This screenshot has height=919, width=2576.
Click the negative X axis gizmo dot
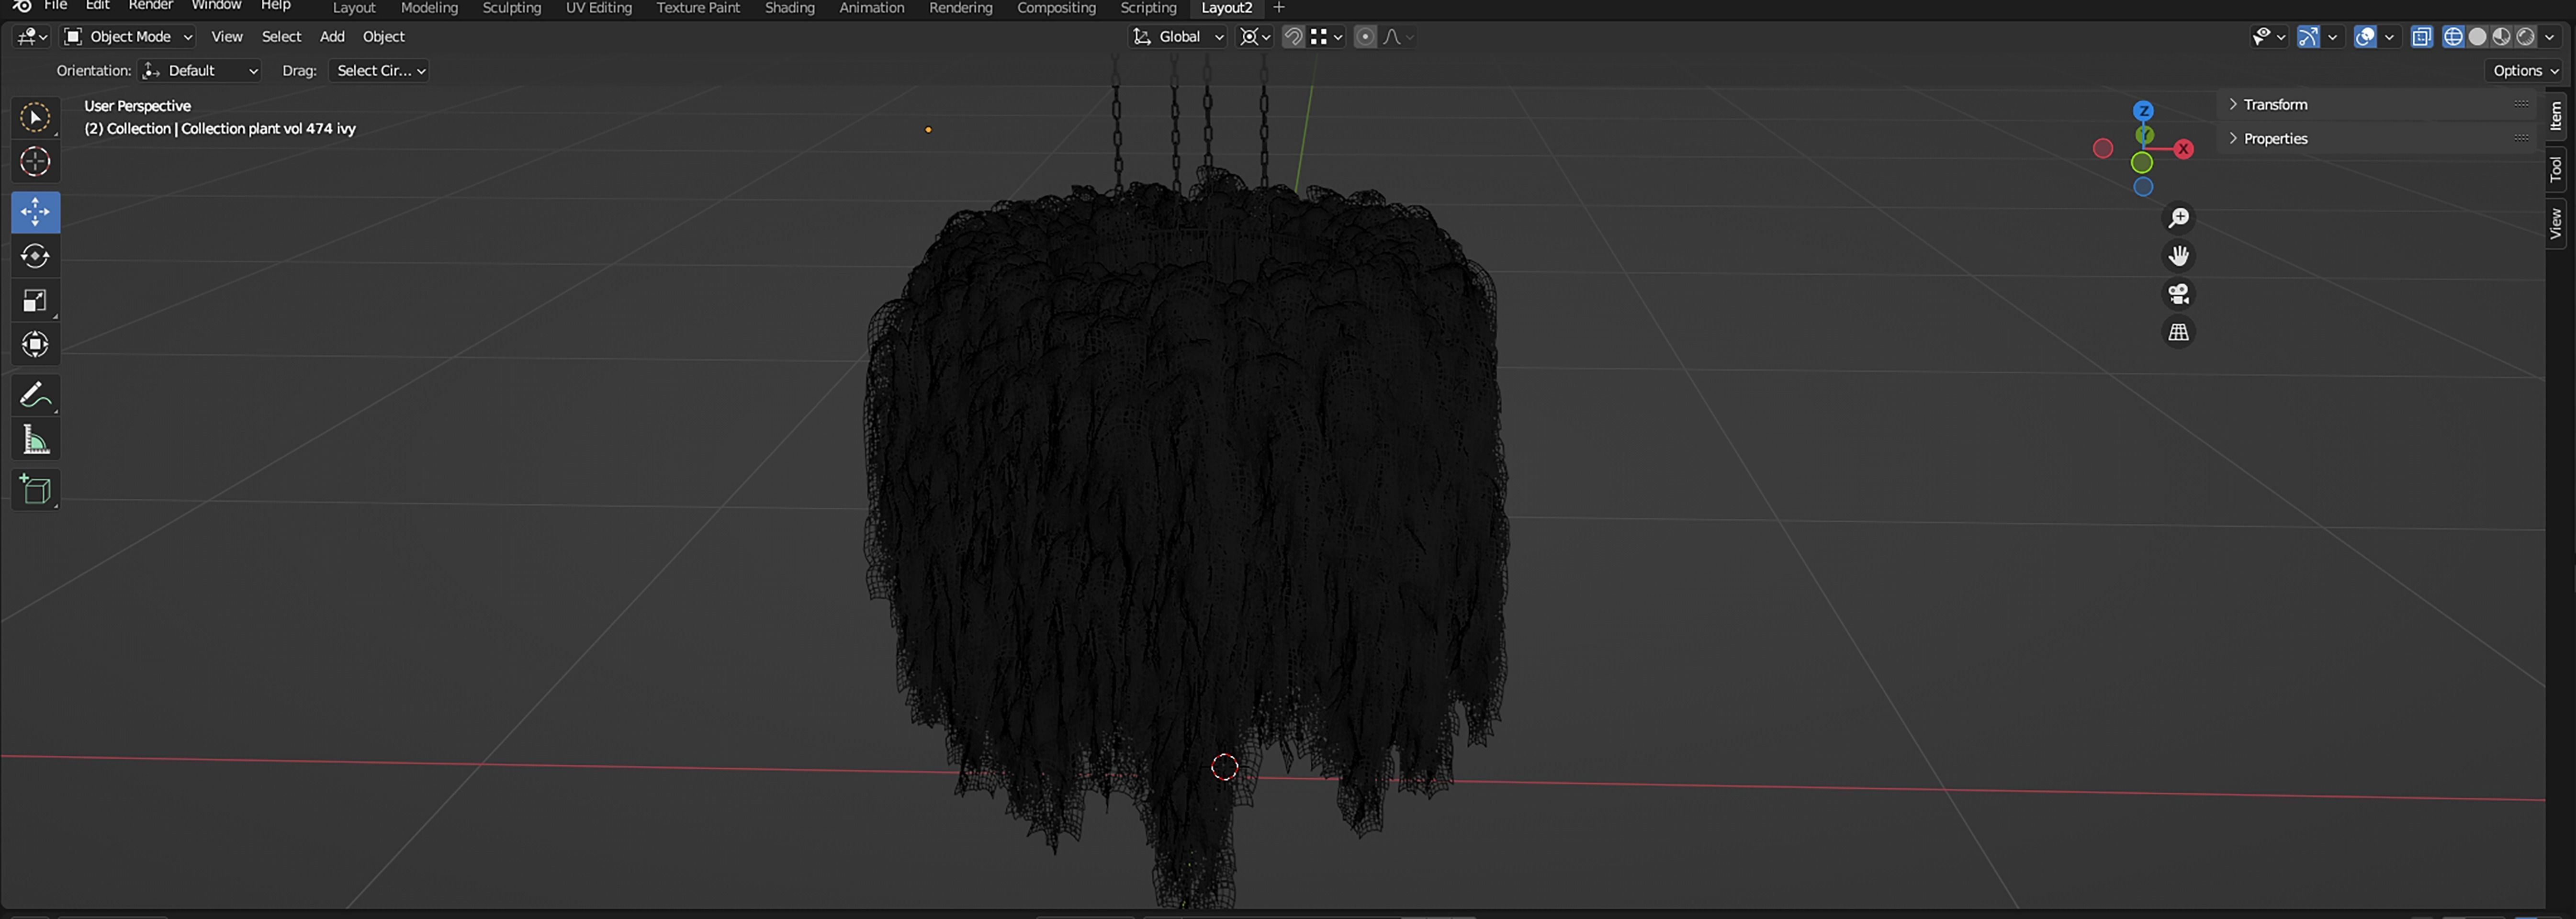(x=2103, y=149)
